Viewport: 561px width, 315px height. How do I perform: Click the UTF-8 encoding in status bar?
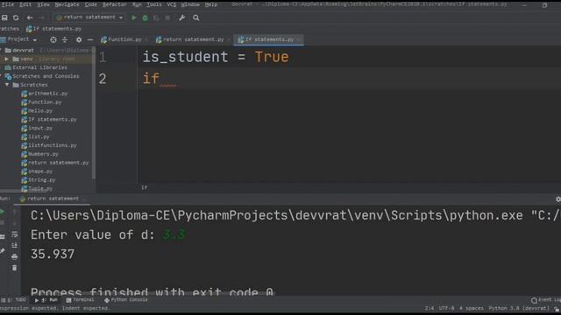click(x=446, y=308)
